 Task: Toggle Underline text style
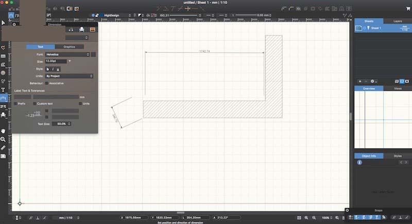tap(58, 69)
